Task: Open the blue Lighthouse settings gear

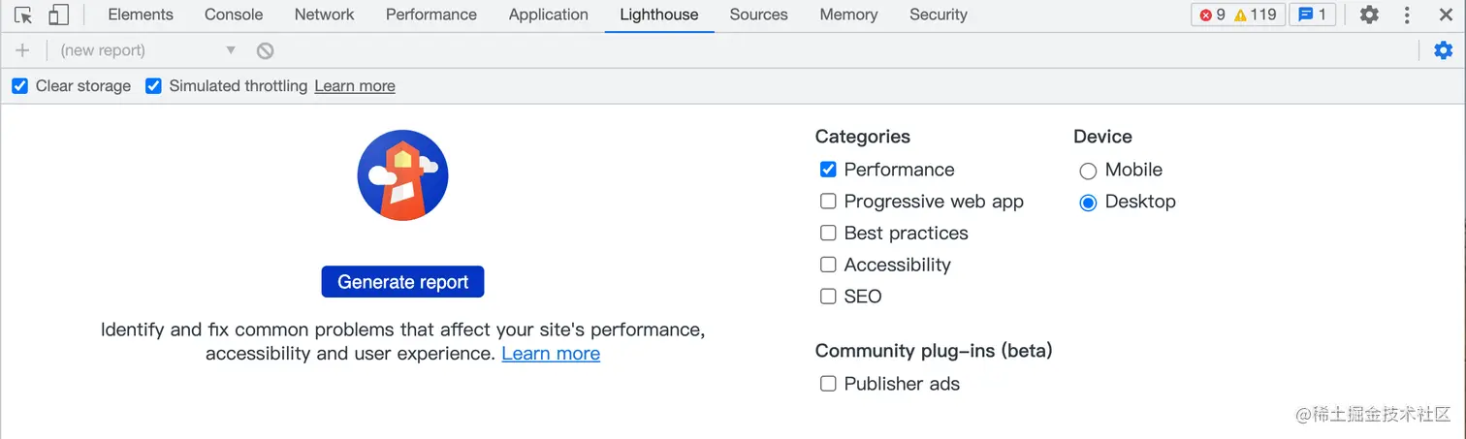Action: (x=1443, y=50)
